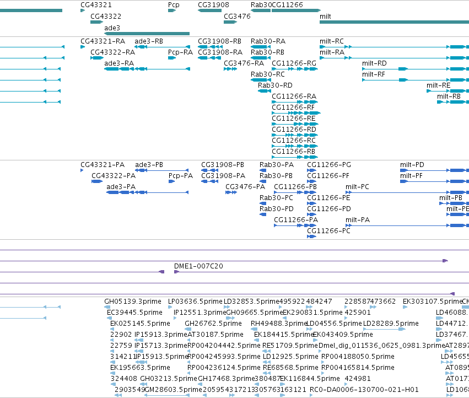
Task: Click transcript CG11266-RG
Action: (295, 69)
